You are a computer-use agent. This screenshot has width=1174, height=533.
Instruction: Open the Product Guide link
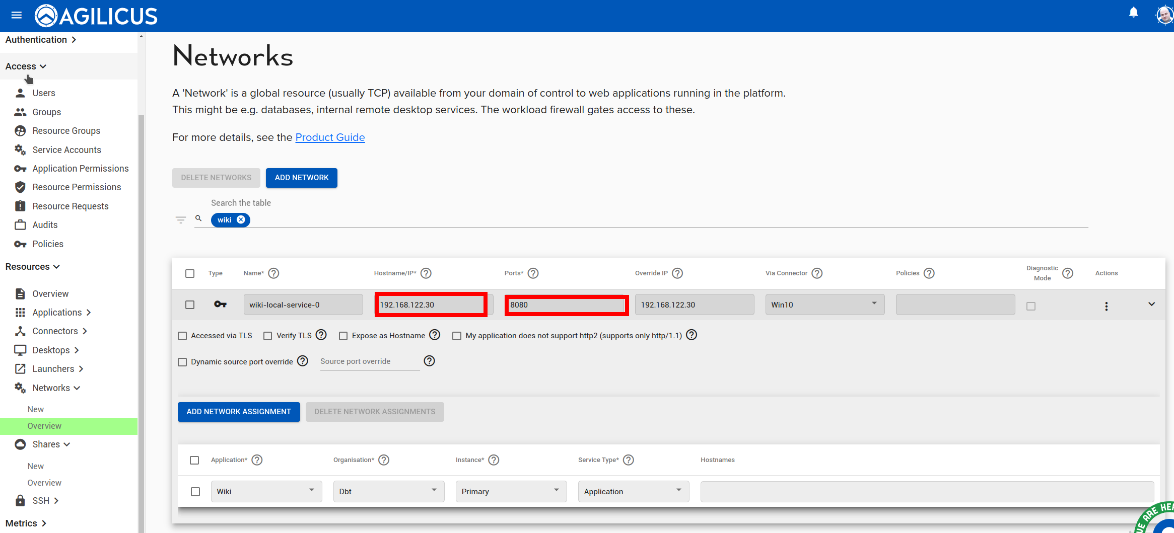[x=330, y=137]
